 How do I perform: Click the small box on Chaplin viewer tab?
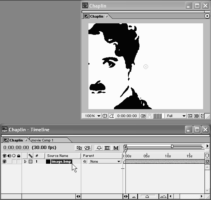tap(106, 16)
